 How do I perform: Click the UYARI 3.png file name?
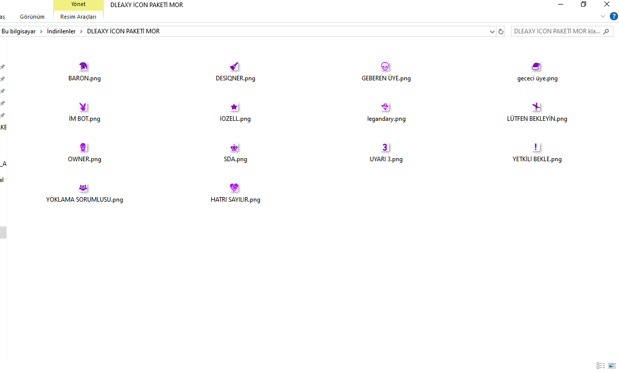point(386,159)
